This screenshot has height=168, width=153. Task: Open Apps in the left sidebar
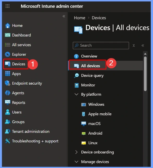tap(16, 74)
